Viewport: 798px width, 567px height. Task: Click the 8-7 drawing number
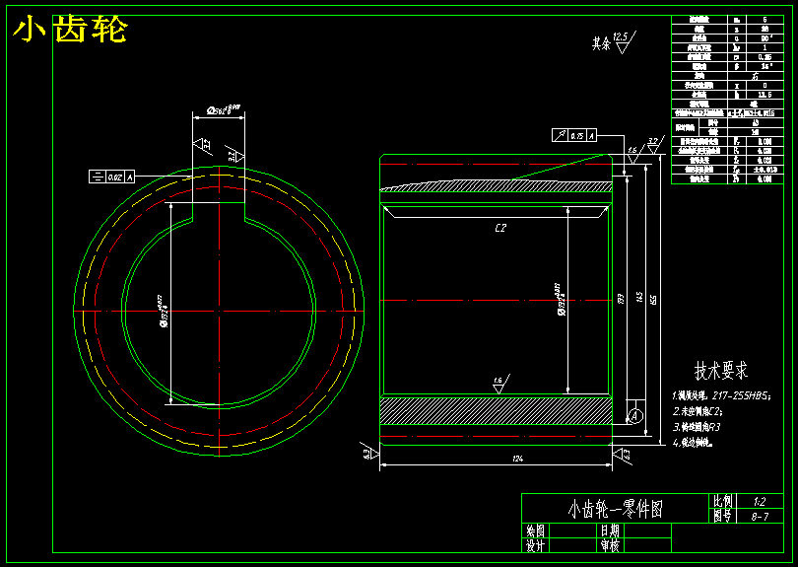(x=760, y=517)
